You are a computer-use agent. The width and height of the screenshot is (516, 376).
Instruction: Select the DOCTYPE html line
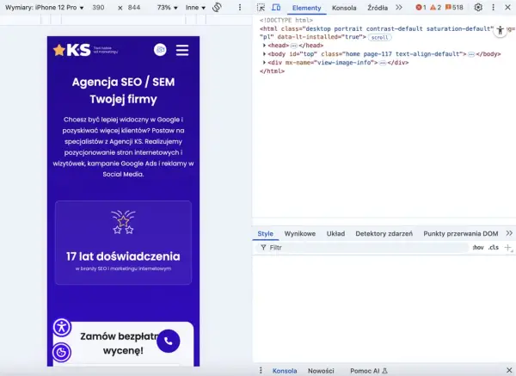[286, 20]
